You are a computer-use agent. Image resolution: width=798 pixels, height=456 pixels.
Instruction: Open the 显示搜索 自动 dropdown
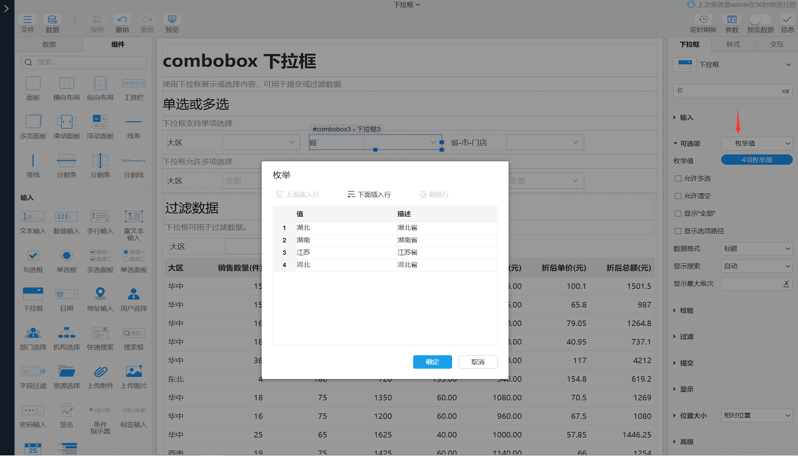tap(756, 266)
